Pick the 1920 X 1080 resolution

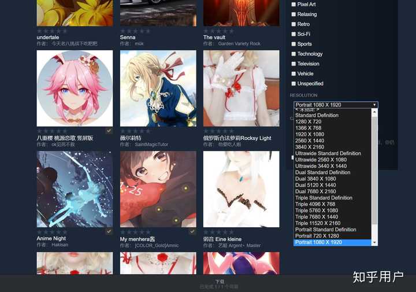pos(332,134)
